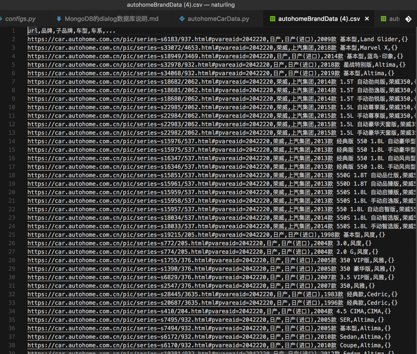
Task: Click 'Coupe,Altima' text on line 38
Action: tap(360, 345)
